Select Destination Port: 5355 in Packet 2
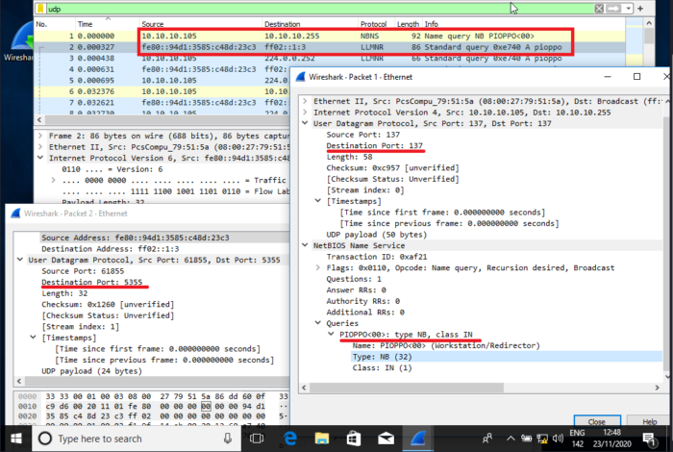 tap(92, 282)
